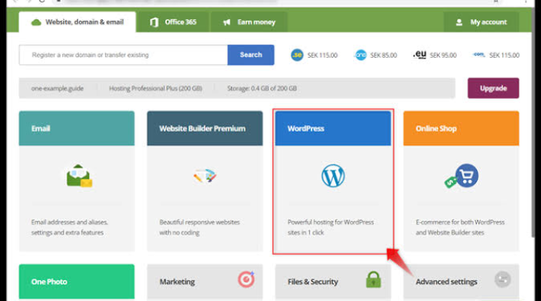Click the SEK 85.00 price text
The height and width of the screenshot is (301, 541).
point(383,55)
